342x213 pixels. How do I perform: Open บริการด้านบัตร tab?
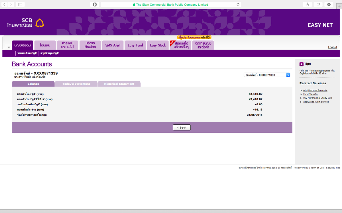coord(90,45)
